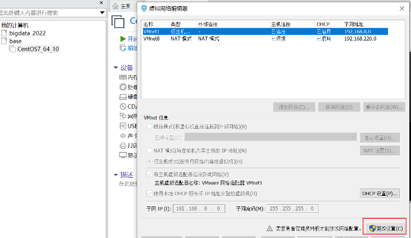Click the 移除网络 button
The height and width of the screenshot is (238, 411).
pos(339,107)
